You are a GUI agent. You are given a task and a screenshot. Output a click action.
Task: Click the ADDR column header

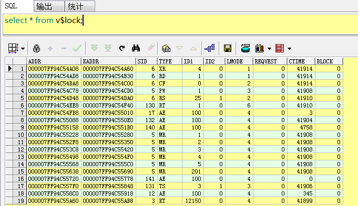54,61
